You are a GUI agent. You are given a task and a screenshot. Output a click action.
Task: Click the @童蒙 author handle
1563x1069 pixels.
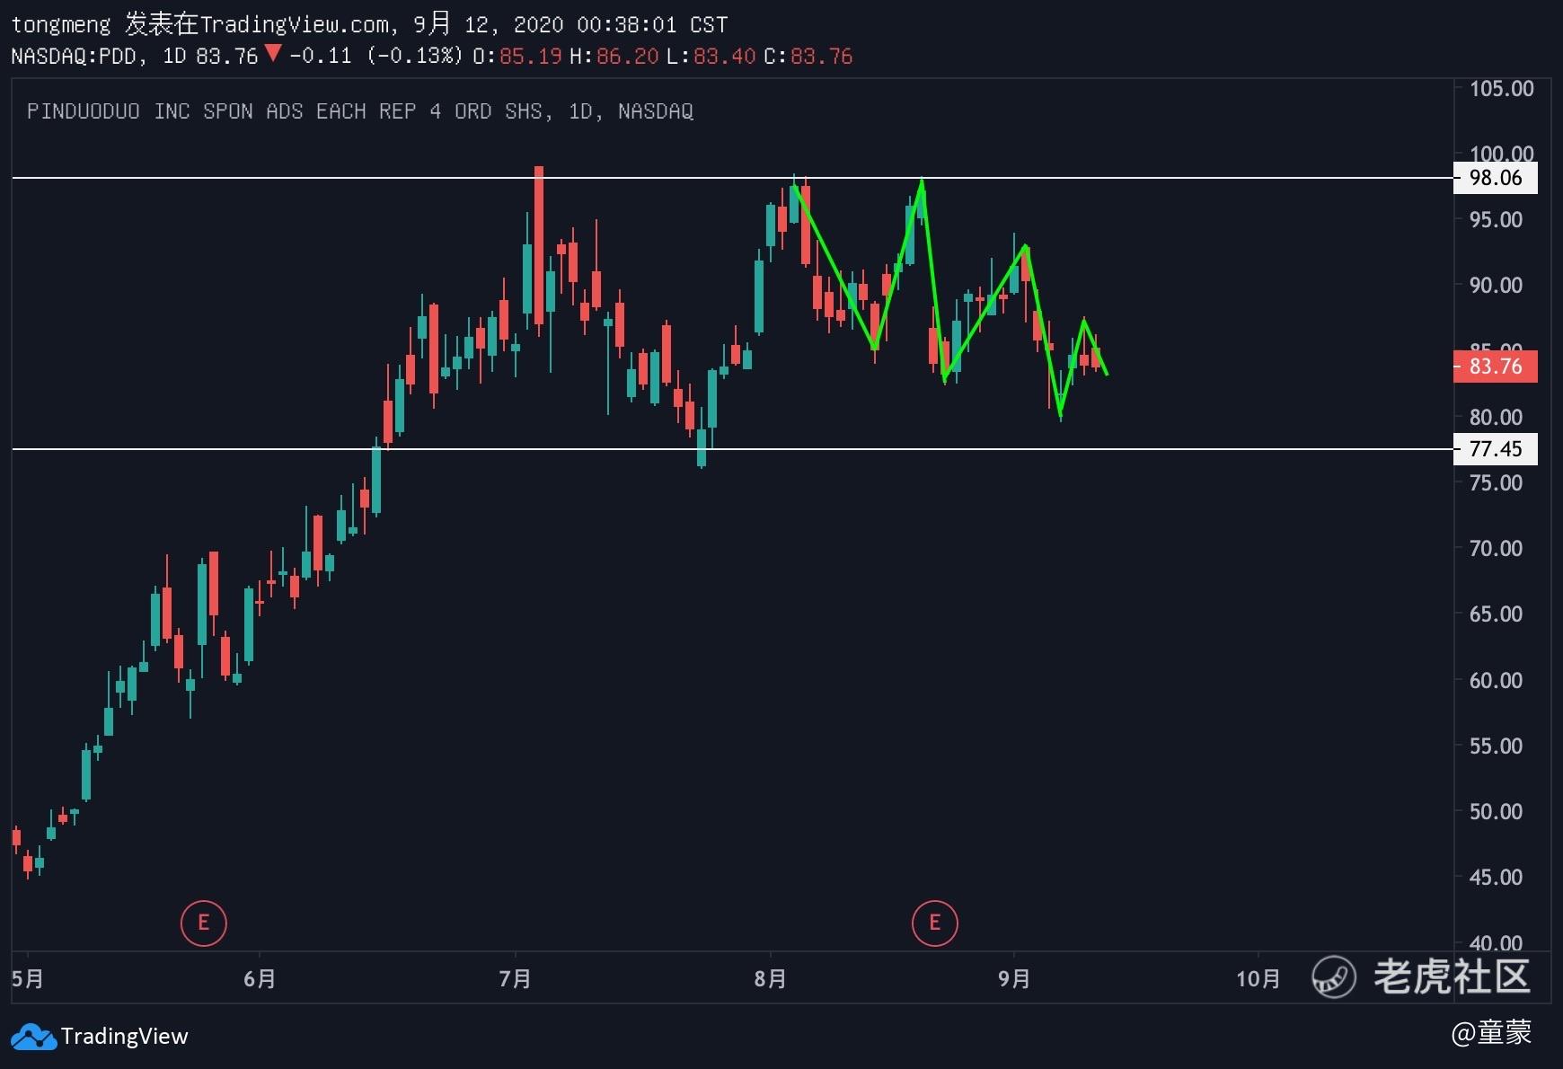point(1491,1032)
